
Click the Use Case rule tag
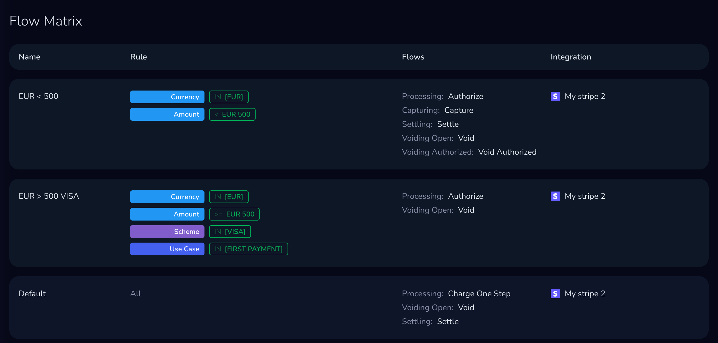(167, 249)
